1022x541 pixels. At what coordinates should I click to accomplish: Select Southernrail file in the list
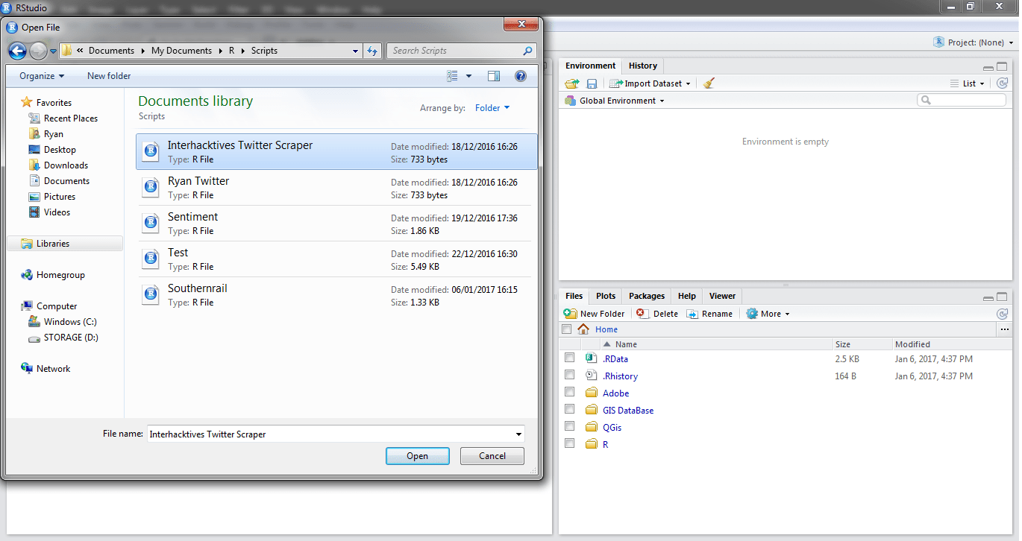(x=334, y=295)
